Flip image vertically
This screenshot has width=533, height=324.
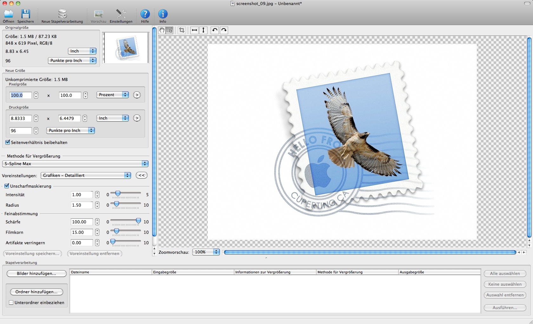203,30
